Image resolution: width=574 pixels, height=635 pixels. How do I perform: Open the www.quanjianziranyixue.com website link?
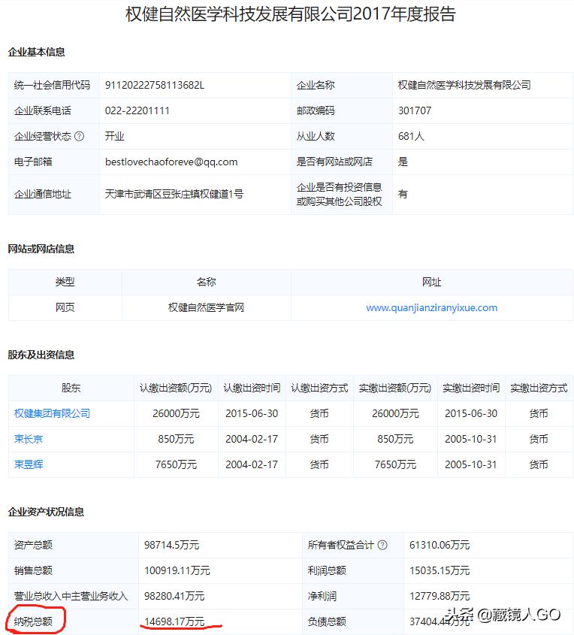tap(431, 308)
